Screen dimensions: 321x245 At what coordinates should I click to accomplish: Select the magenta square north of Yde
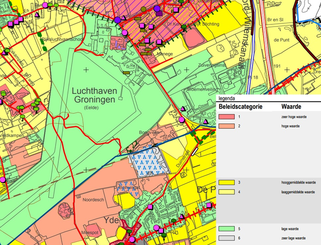tap(150, 207)
